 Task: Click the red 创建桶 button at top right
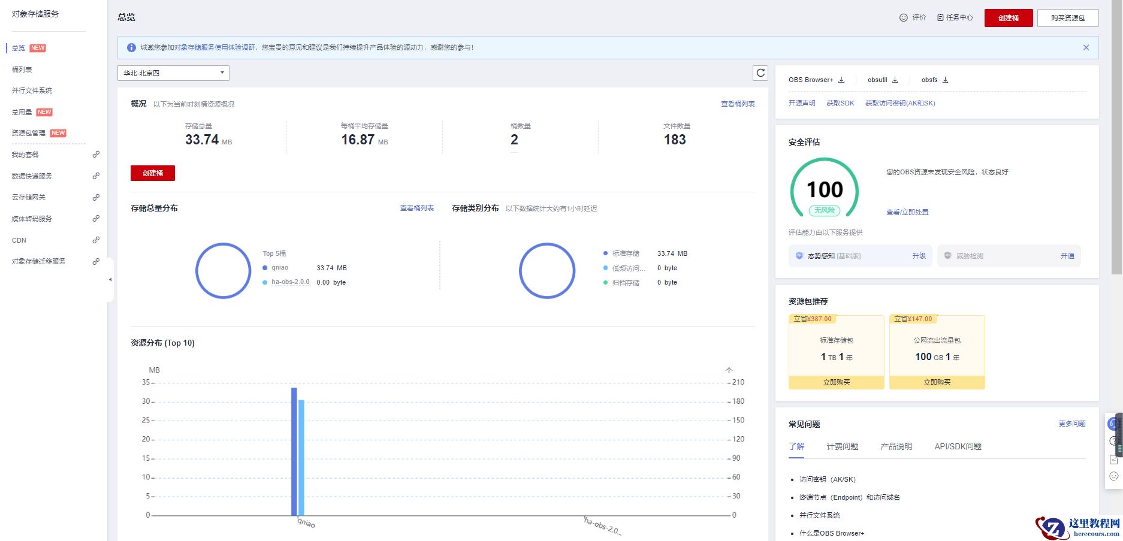tap(1008, 18)
